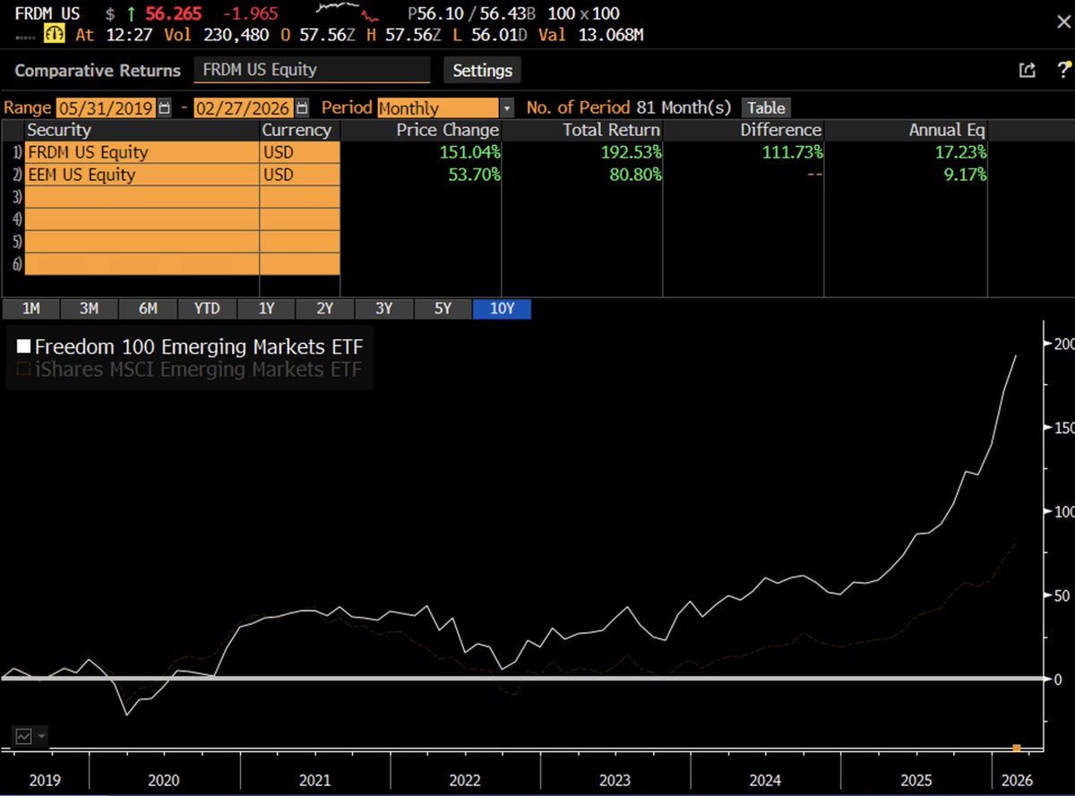
Task: Click the USD currency cell for FRDM
Action: point(300,152)
